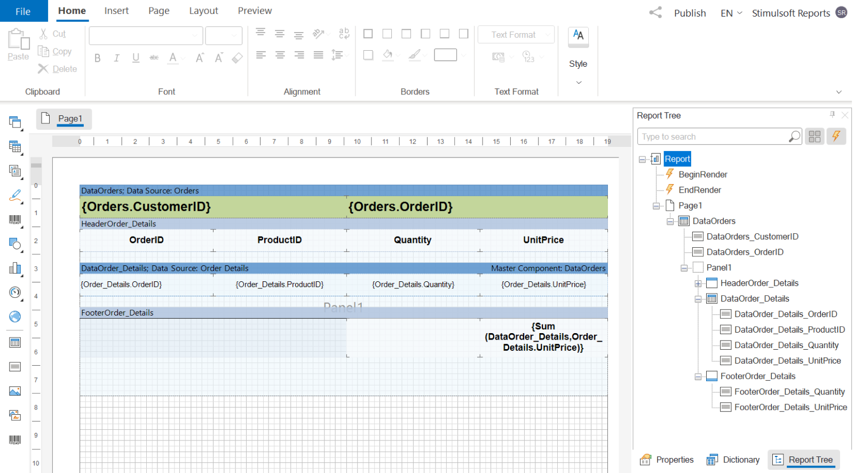Click the border fill color icon

coord(388,55)
